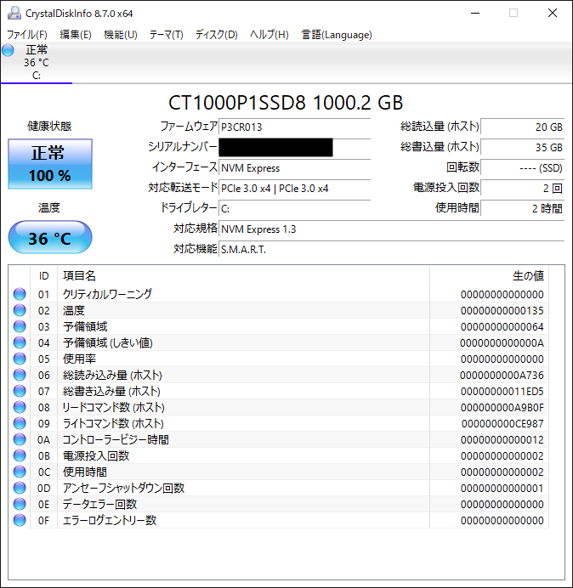Click status orb for データエラー回数 row

(20, 504)
